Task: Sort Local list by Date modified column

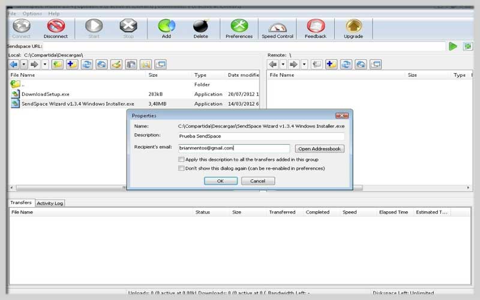Action: (243, 75)
